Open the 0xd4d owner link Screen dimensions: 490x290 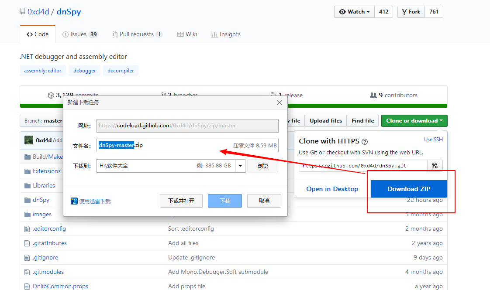38,12
